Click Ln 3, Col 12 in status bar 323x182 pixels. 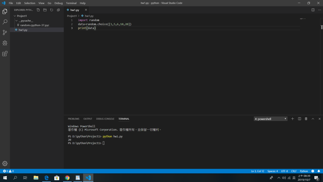click(x=257, y=171)
